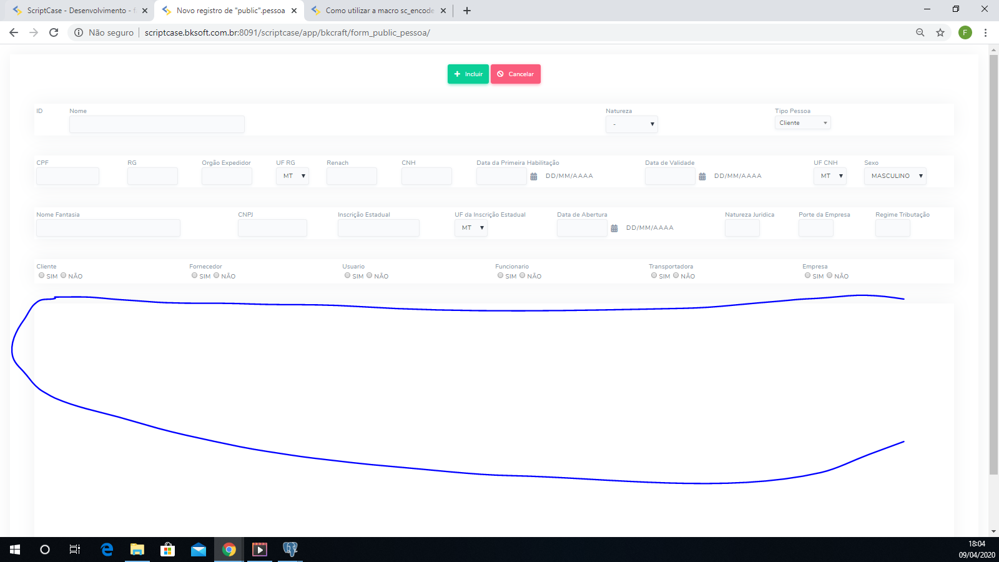
Task: Click the Nome text input field
Action: click(x=157, y=124)
